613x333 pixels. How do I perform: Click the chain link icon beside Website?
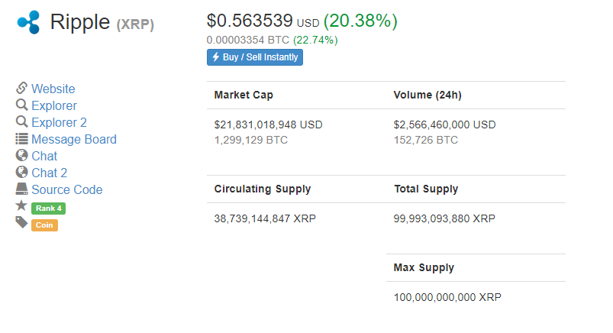pos(21,88)
